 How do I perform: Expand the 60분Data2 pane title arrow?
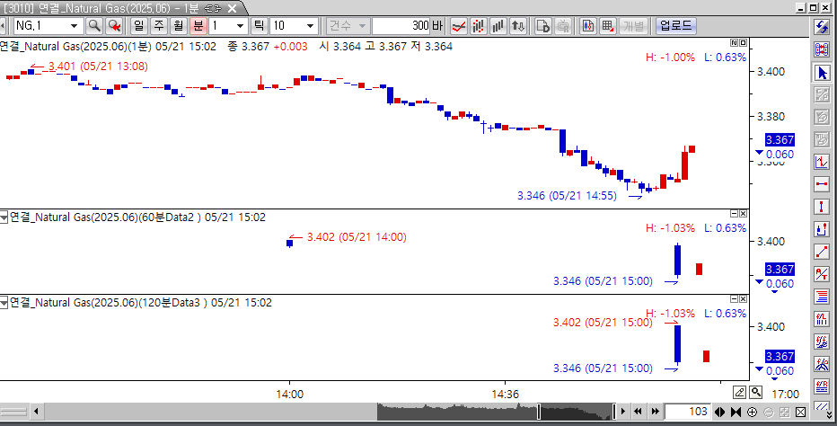click(4, 217)
